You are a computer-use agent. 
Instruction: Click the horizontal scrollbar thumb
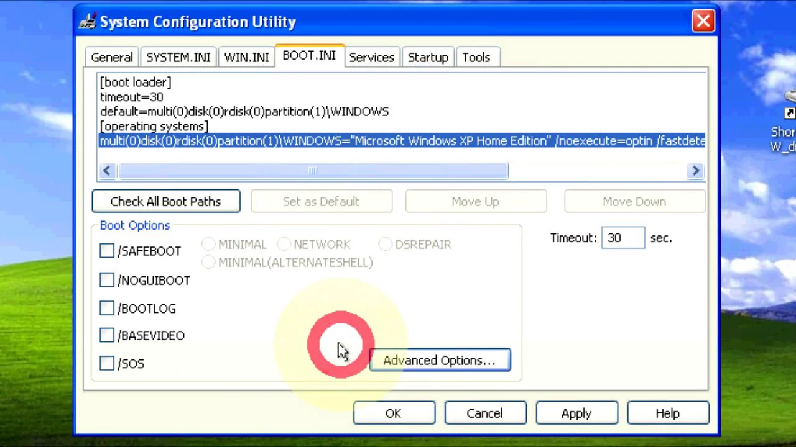(313, 171)
